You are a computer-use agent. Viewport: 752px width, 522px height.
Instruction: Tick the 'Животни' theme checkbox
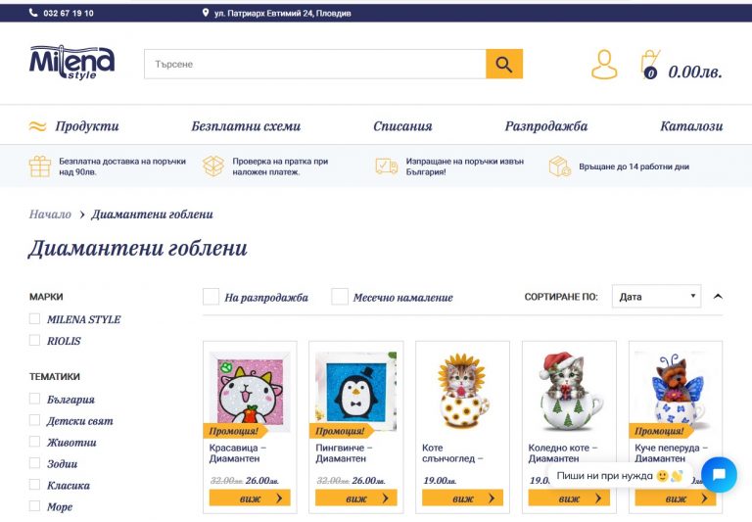(34, 442)
